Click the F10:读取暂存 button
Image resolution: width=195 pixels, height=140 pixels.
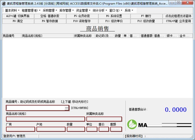82,21
